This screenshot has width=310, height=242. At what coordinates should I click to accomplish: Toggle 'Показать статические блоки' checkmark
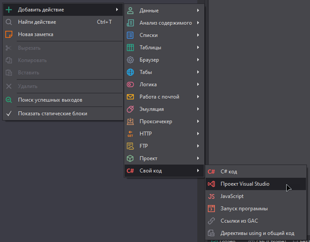point(9,113)
